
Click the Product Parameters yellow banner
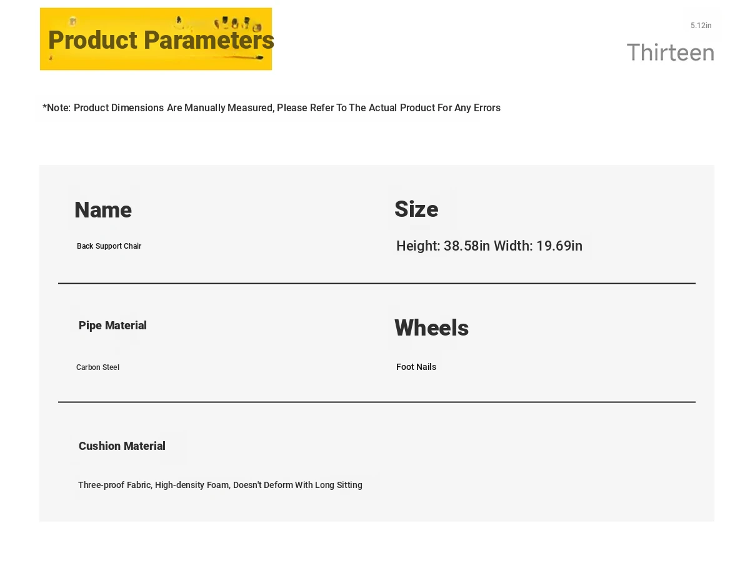click(x=156, y=39)
